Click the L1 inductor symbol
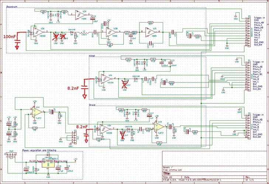 [x=84, y=33]
